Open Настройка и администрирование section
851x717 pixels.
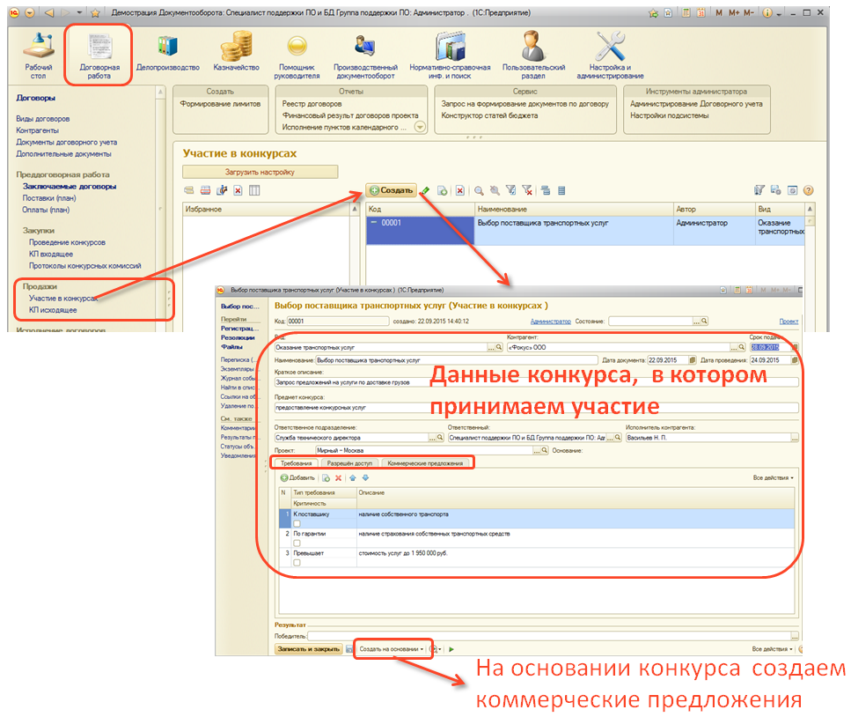tap(610, 55)
